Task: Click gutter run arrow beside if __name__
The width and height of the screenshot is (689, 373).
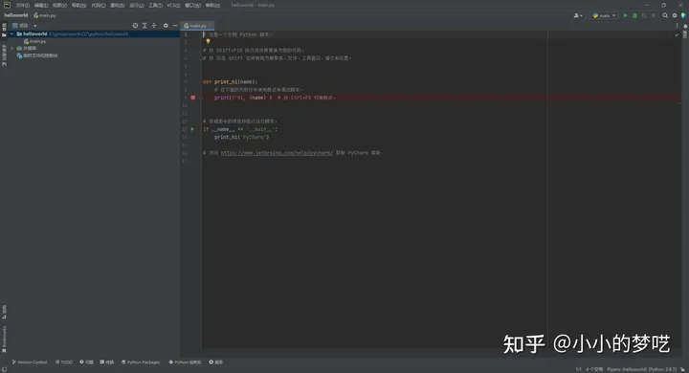Action: pyautogui.click(x=192, y=129)
